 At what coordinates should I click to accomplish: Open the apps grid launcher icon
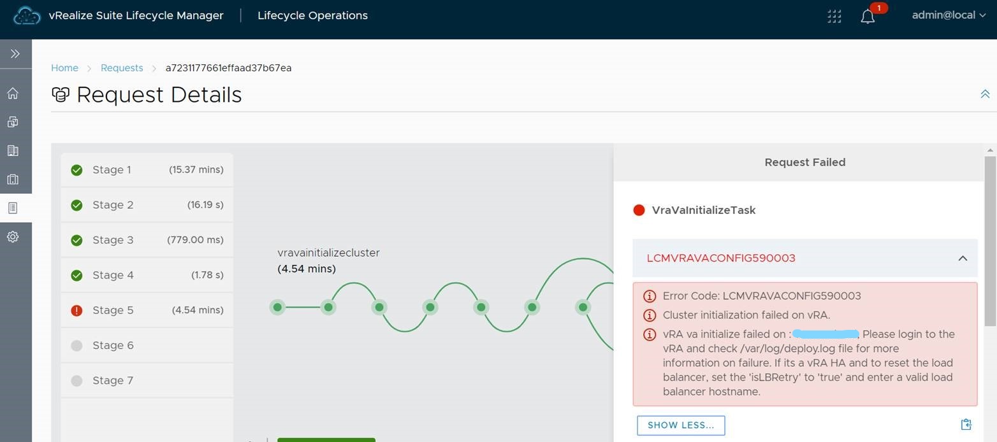pyautogui.click(x=834, y=16)
